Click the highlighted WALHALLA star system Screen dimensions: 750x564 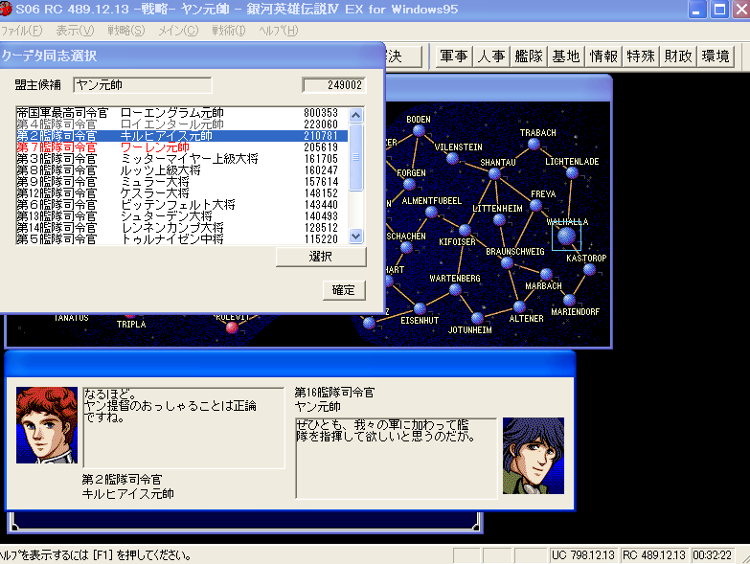click(x=566, y=236)
